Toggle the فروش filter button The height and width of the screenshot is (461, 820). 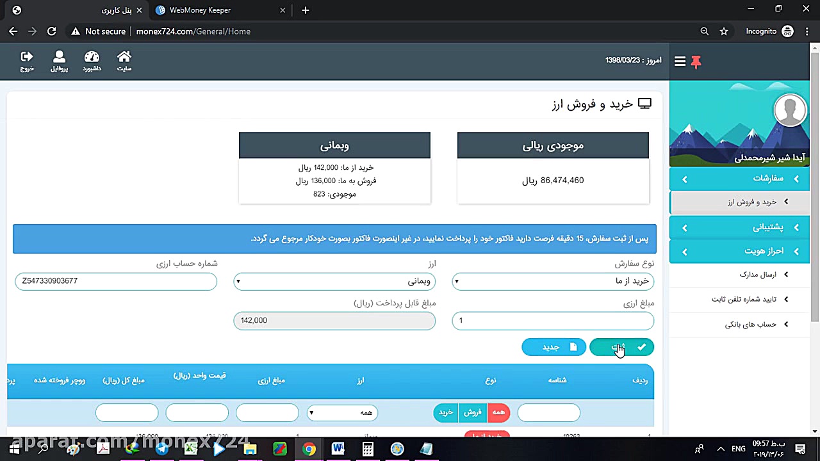click(x=472, y=412)
